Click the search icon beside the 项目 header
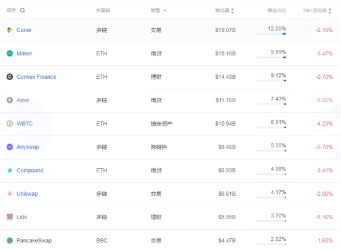This screenshot has width=341, height=250. [x=22, y=10]
